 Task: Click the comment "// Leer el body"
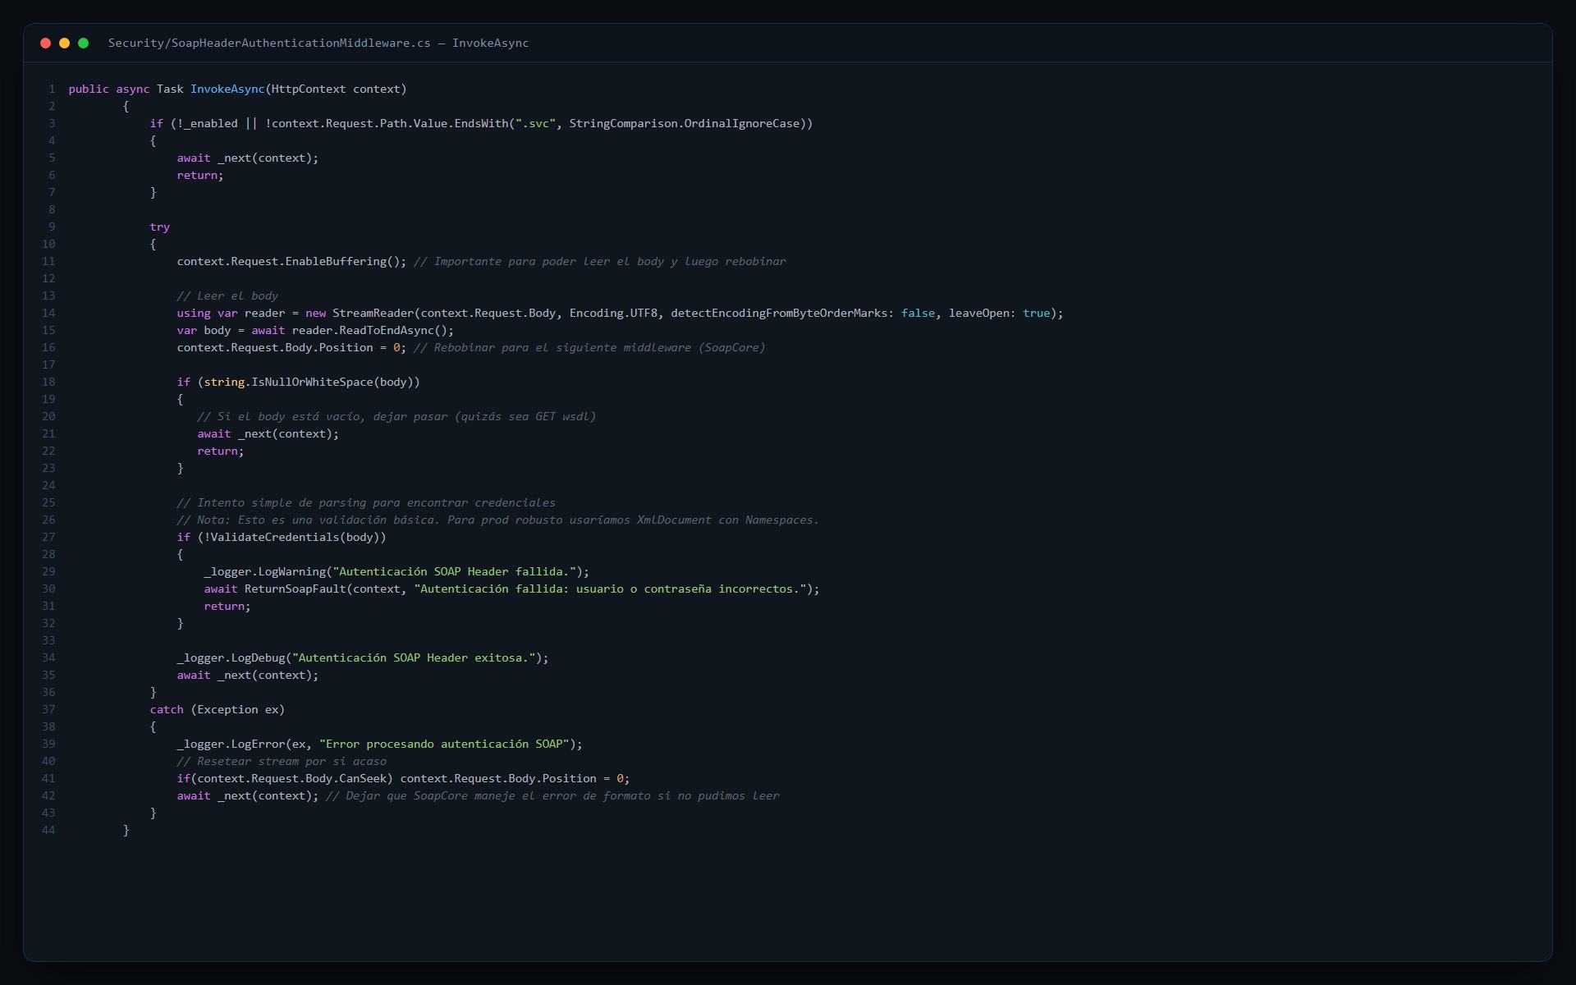(x=227, y=295)
